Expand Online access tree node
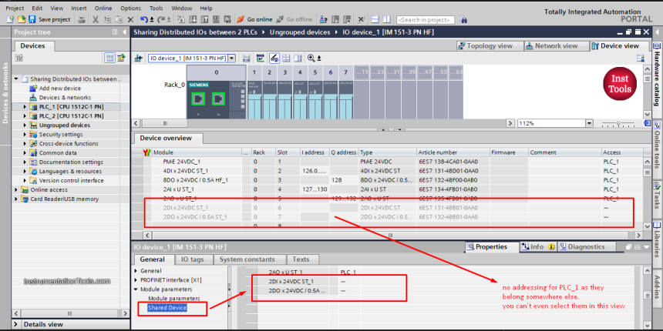Viewport: 663px width, 331px height. point(16,189)
